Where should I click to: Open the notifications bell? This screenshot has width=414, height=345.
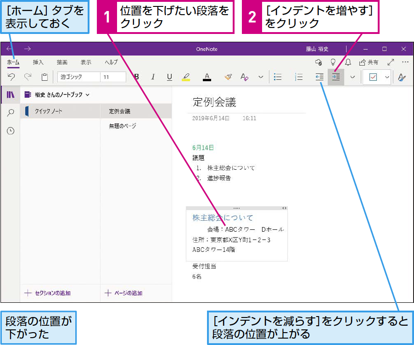click(x=348, y=62)
